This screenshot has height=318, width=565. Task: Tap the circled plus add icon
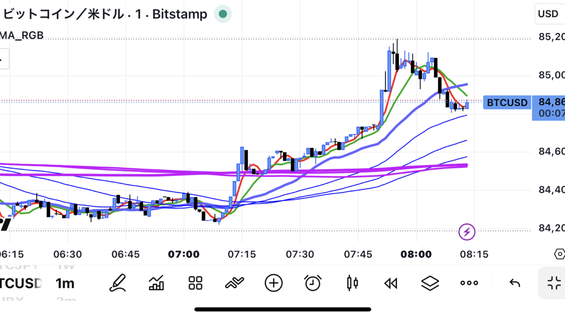(273, 283)
